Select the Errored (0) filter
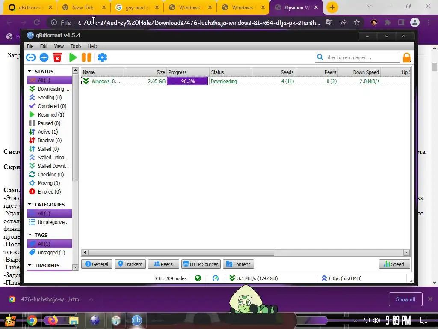This screenshot has height=329, width=438. [x=50, y=191]
